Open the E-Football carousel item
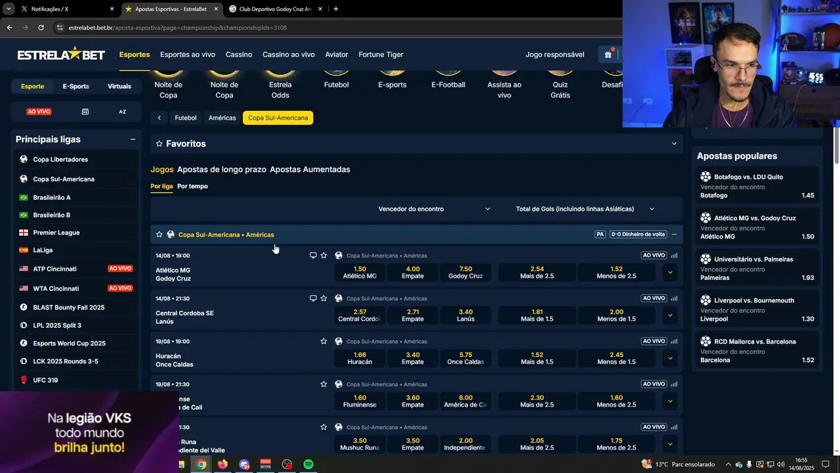This screenshot has height=473, width=840. [448, 79]
